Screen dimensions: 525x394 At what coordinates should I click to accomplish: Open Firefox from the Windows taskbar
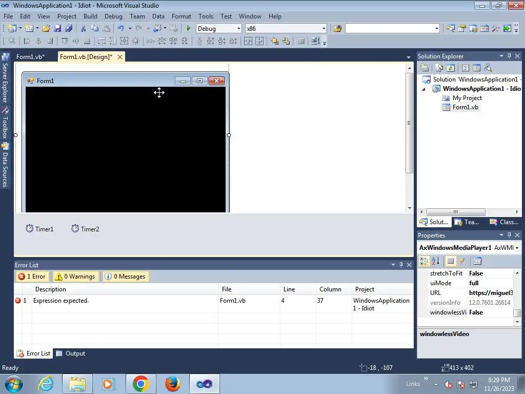click(172, 384)
